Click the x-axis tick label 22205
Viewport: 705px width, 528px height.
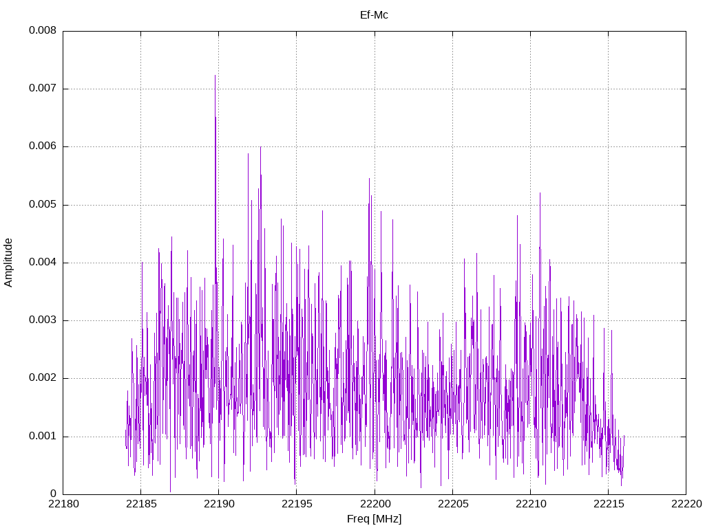(452, 504)
